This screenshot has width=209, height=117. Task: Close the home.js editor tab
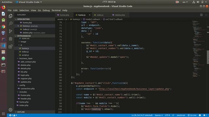(x=89, y=15)
